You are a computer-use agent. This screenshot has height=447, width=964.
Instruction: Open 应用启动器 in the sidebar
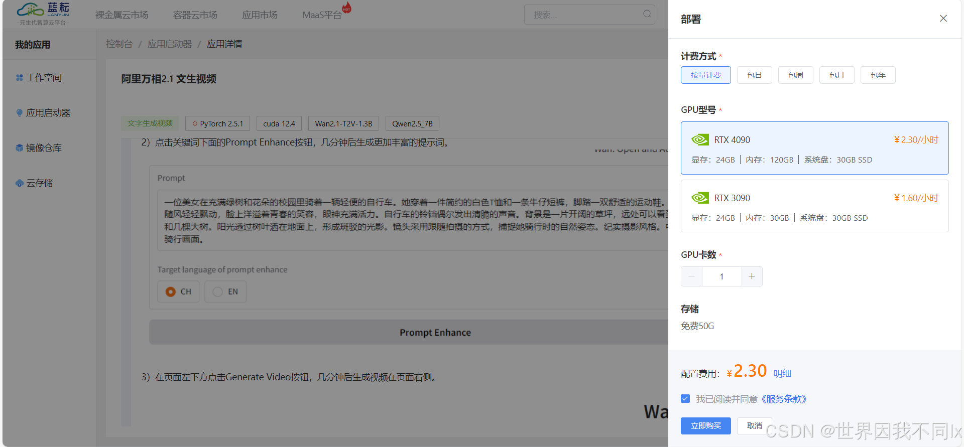(48, 113)
